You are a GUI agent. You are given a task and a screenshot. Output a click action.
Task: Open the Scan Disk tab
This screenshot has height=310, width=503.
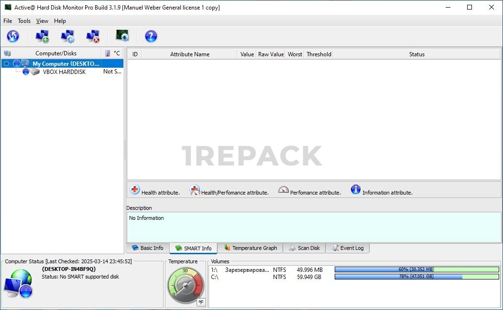tap(304, 248)
